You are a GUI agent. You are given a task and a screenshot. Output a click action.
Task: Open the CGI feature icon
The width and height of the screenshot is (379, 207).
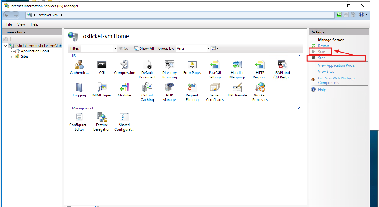(x=102, y=67)
